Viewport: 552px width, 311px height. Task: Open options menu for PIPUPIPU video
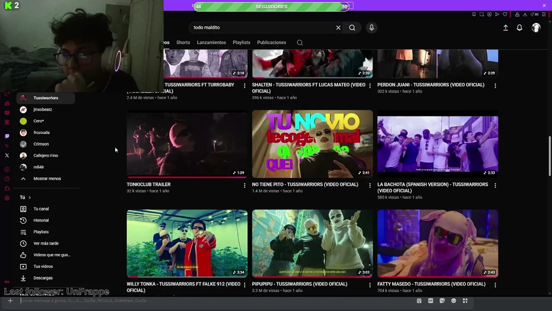370,285
